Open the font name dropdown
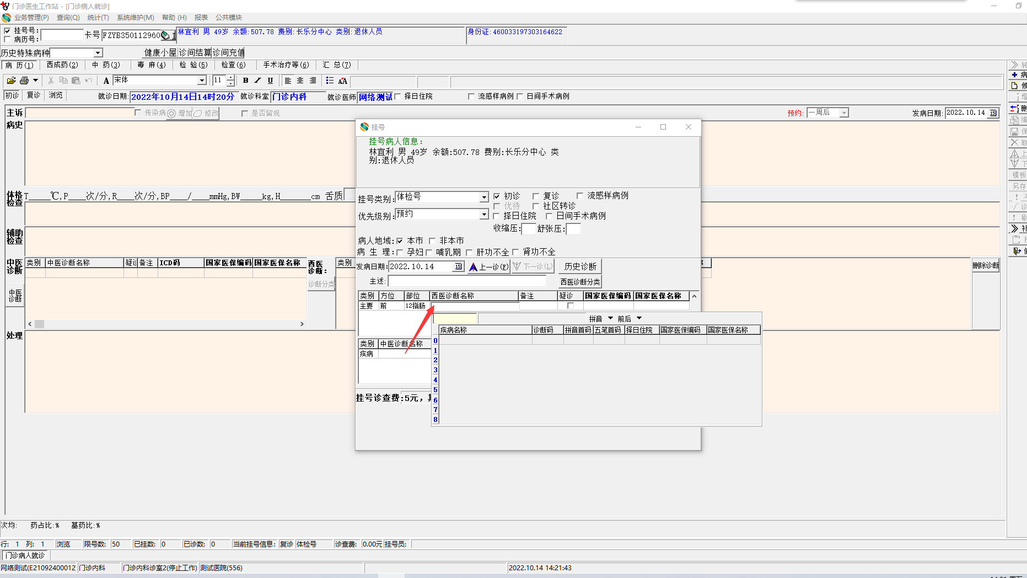 coord(202,81)
